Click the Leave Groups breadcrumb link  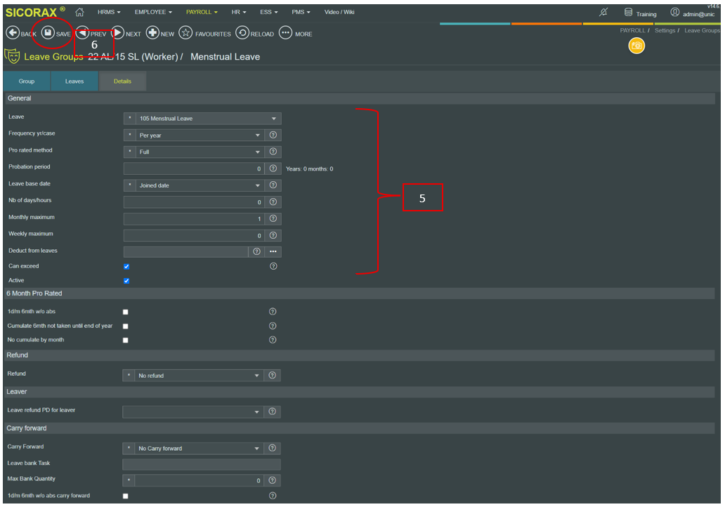point(702,30)
